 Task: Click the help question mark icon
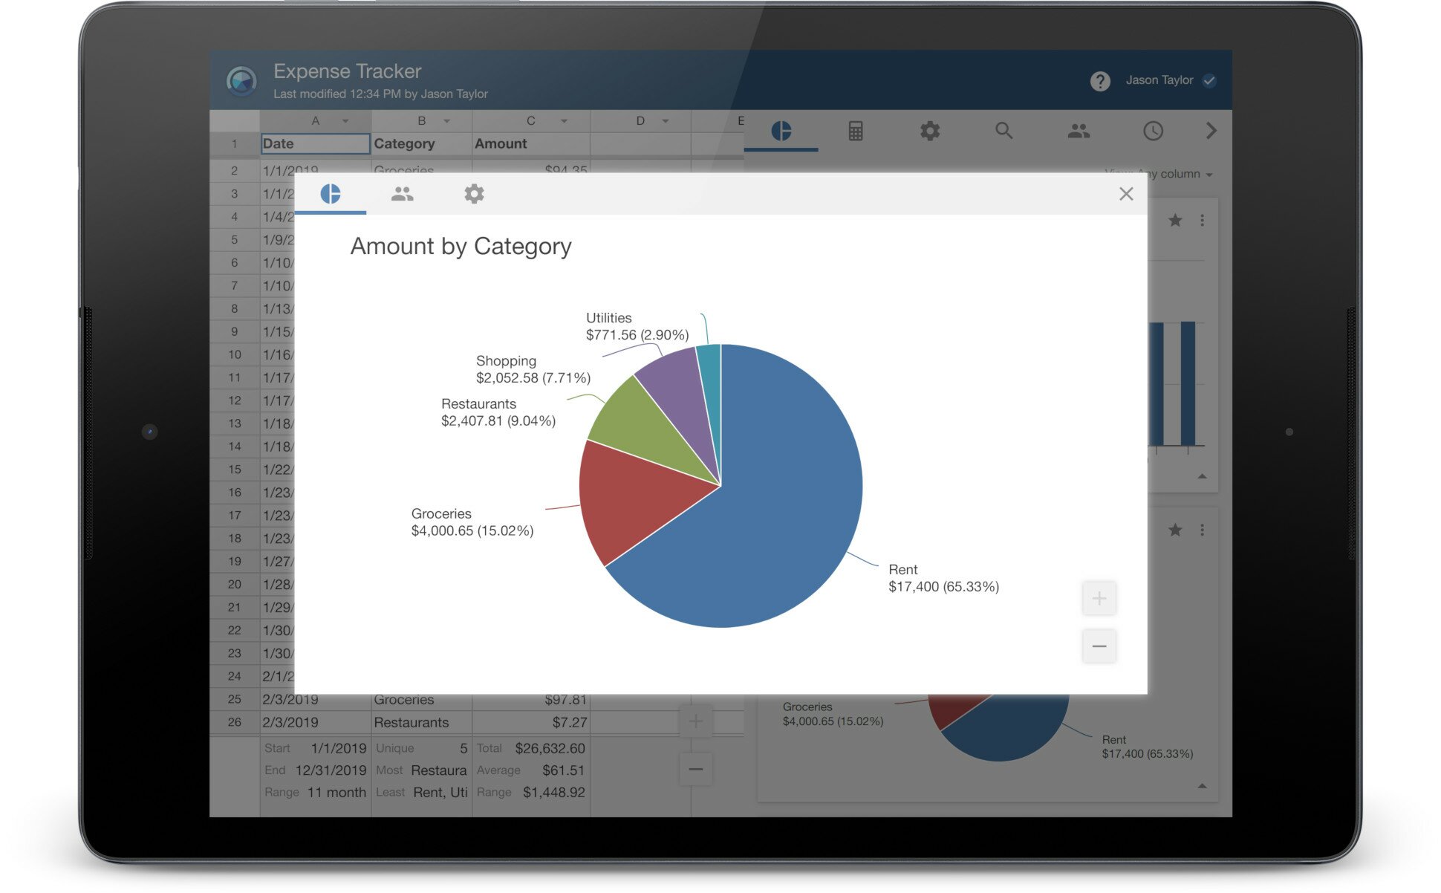pos(1099,81)
